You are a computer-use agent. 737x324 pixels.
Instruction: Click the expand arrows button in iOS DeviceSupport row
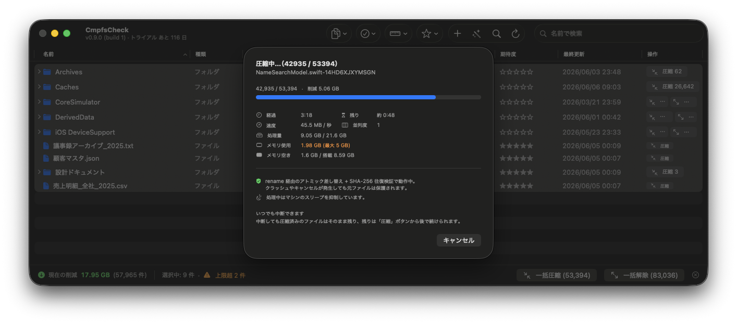pyautogui.click(x=683, y=132)
